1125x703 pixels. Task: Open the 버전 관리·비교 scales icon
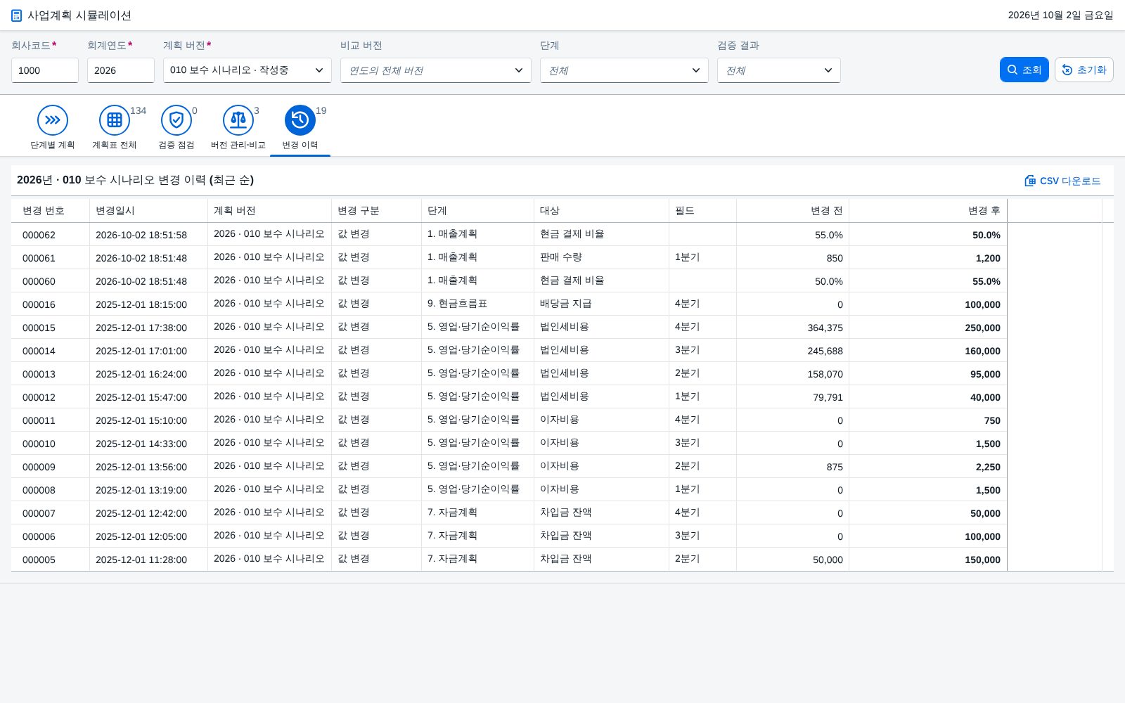pos(238,120)
